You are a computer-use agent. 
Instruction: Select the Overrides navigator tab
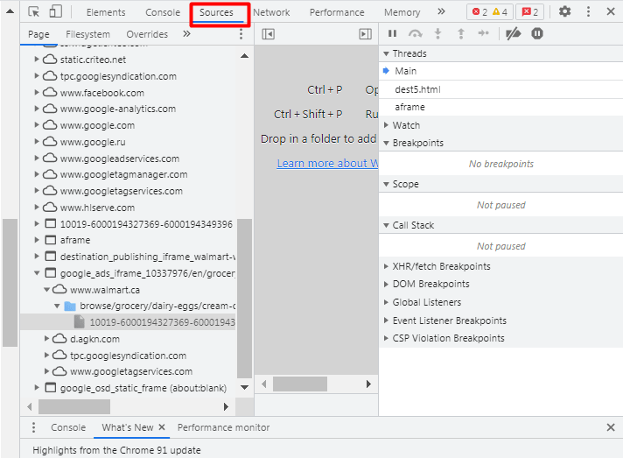point(147,34)
